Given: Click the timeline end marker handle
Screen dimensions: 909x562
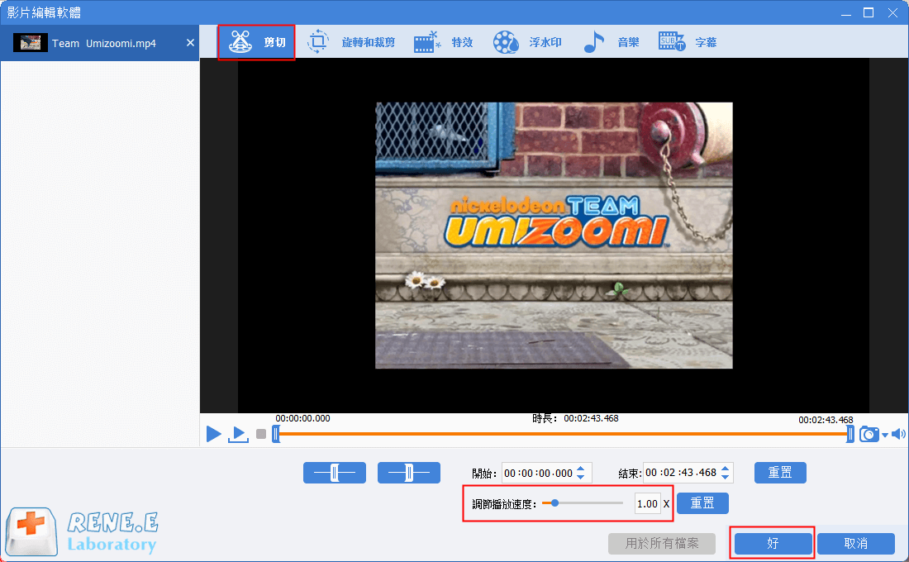Looking at the screenshot, I should 850,434.
